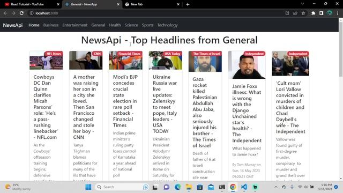Open the Windows Start menu
The height and width of the screenshot is (193, 343).
(x=88, y=187)
